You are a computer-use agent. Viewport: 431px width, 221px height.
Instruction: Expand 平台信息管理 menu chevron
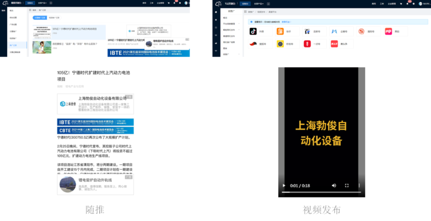tap(239, 24)
